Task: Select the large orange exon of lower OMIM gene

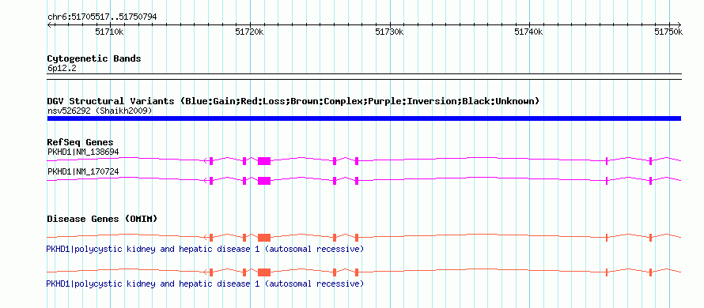Action: pos(264,272)
